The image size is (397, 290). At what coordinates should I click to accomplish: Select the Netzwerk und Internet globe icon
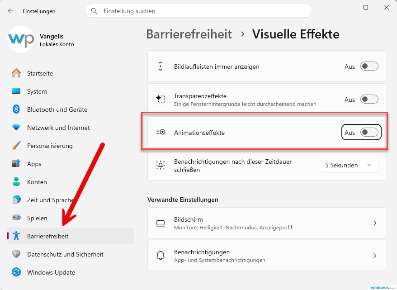[16, 128]
